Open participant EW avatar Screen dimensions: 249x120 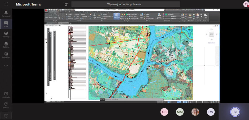pyautogui.click(x=211, y=112)
